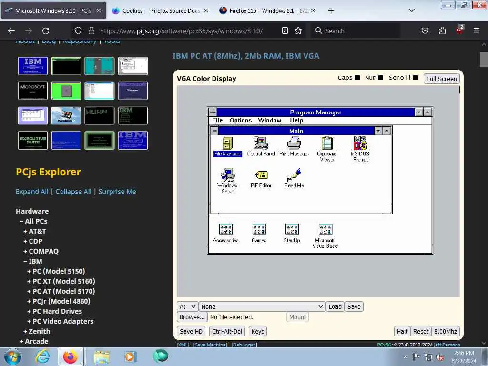488x366 pixels.
Task: Open Help menu in Program Manager
Action: tap(296, 121)
